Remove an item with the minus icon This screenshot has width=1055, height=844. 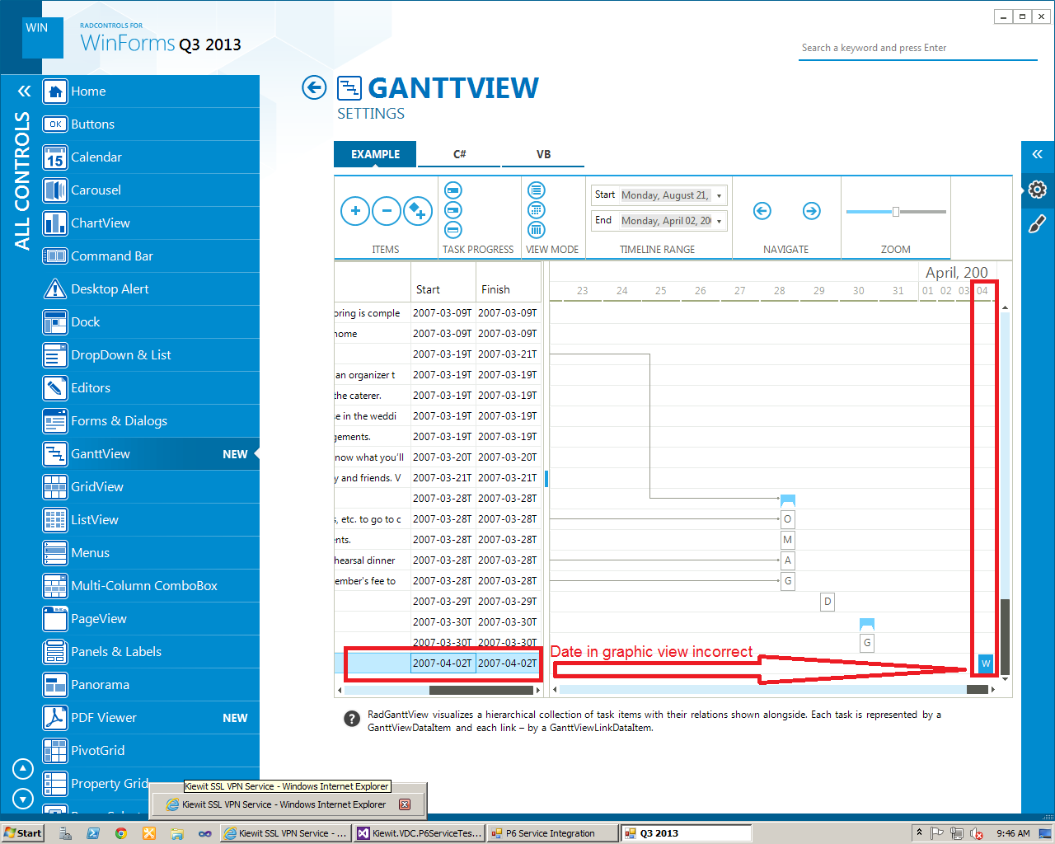click(387, 211)
